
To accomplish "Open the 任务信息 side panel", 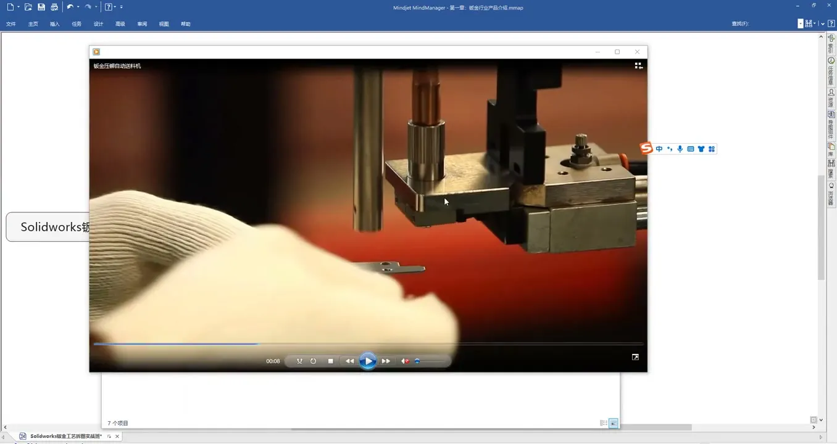I will tap(831, 72).
